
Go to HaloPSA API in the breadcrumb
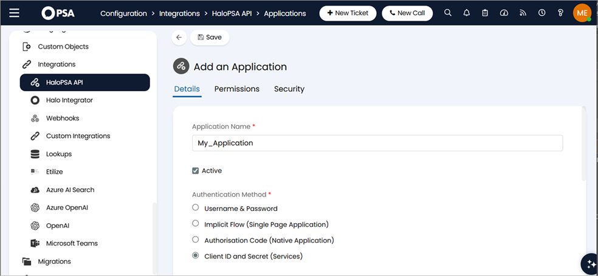pos(232,13)
